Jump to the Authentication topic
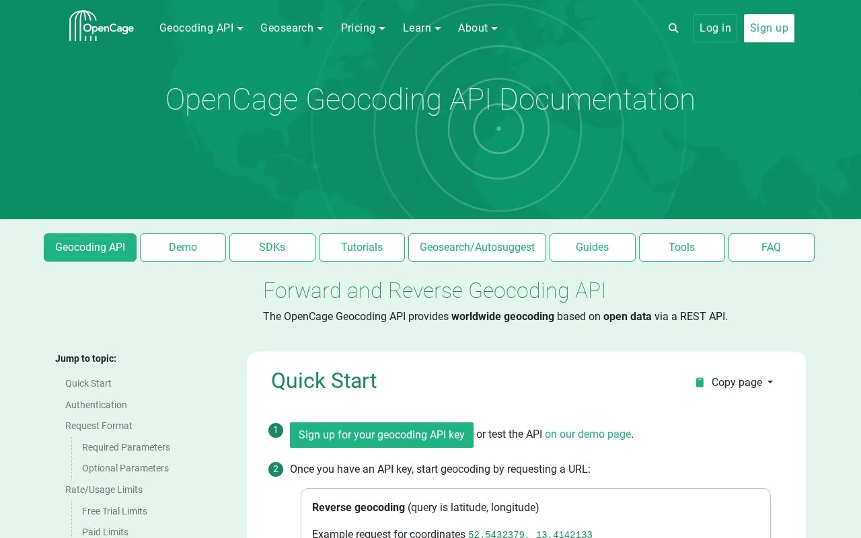861x538 pixels. click(96, 405)
